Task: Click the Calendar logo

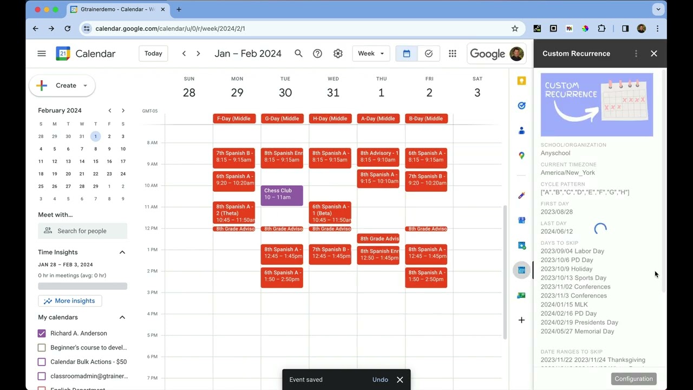Action: point(86,54)
